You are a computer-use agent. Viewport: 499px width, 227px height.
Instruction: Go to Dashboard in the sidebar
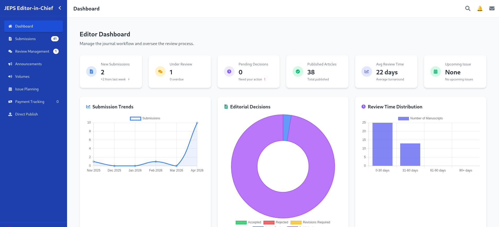pos(34,26)
